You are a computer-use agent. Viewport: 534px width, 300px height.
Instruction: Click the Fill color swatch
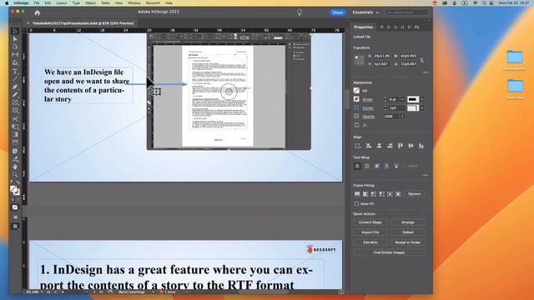click(356, 91)
